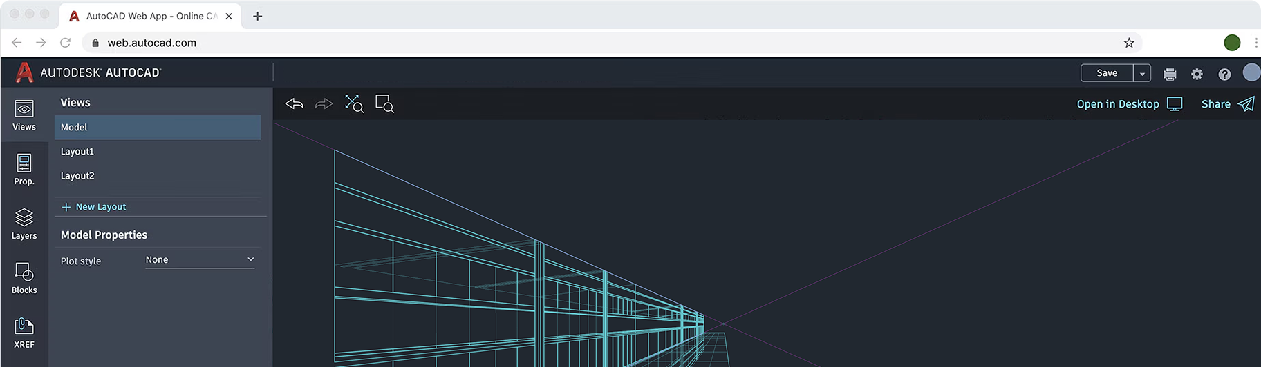Select the Model view
This screenshot has height=367, width=1261.
(x=158, y=128)
